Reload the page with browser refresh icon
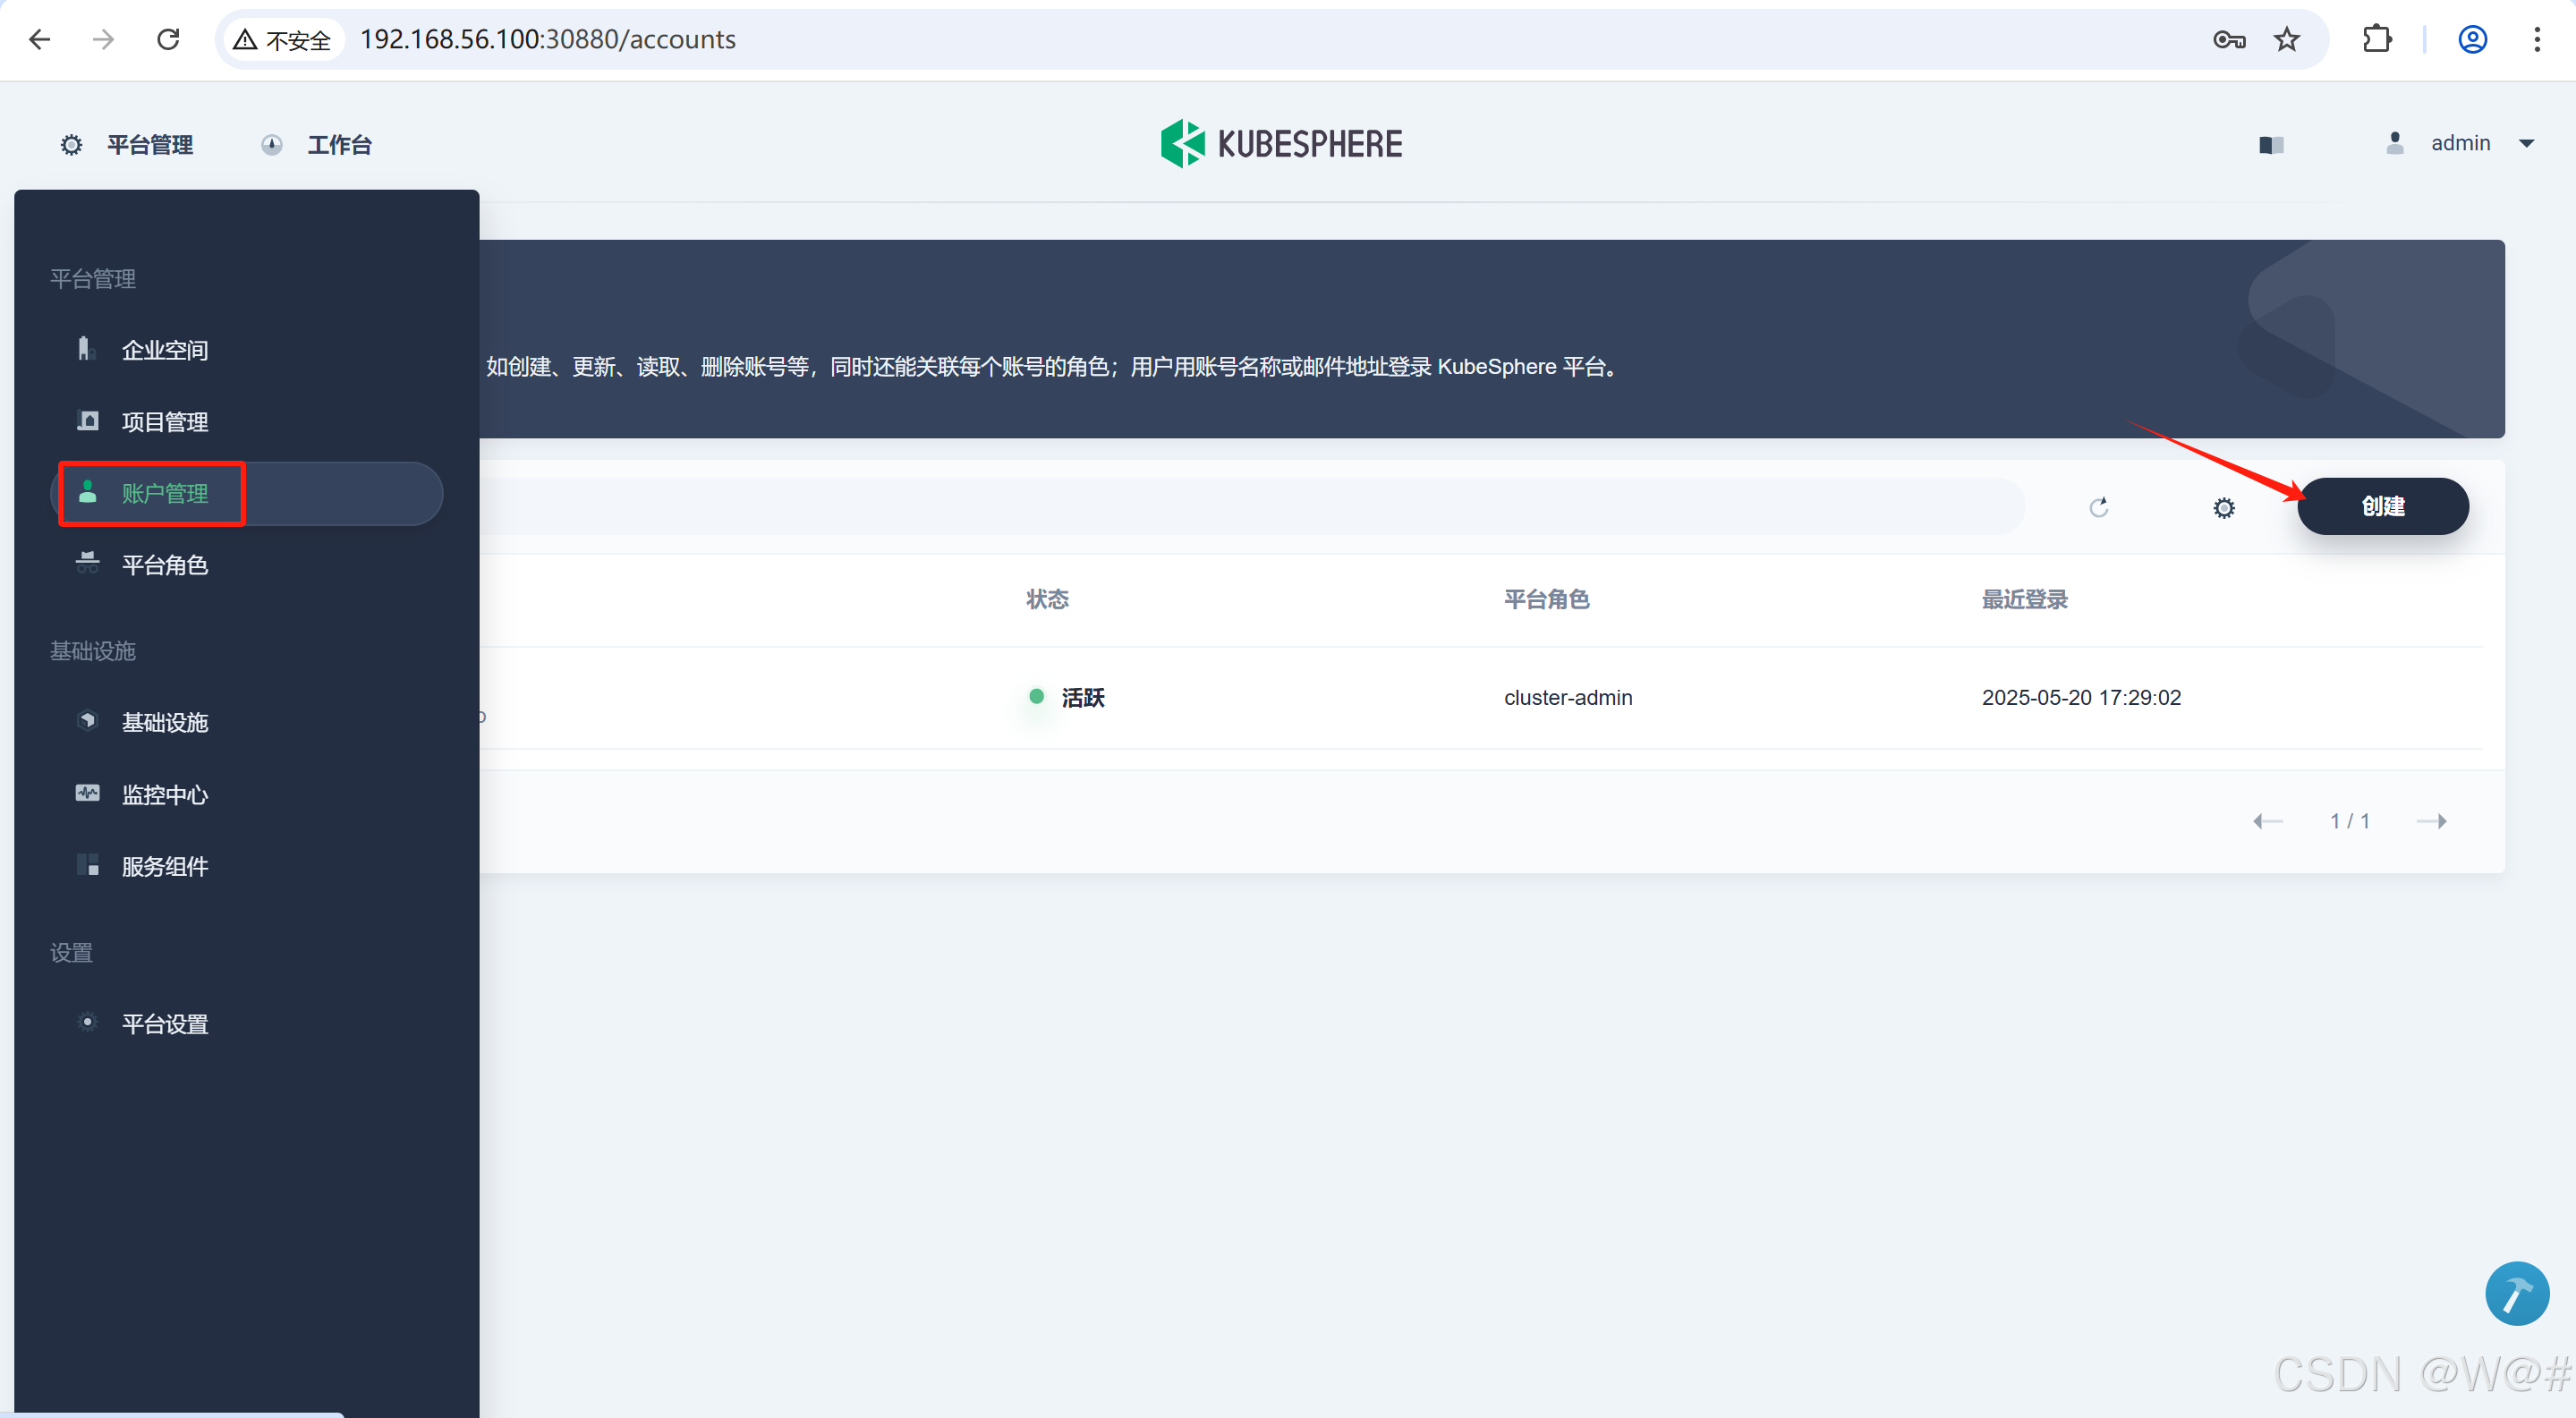Viewport: 2576px width, 1418px height. click(x=168, y=39)
